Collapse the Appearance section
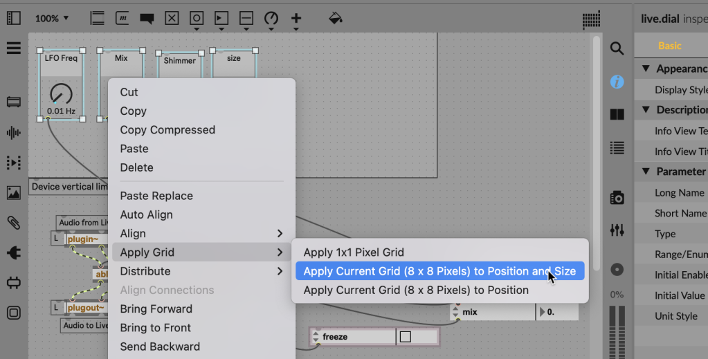The height and width of the screenshot is (359, 708). (x=646, y=68)
